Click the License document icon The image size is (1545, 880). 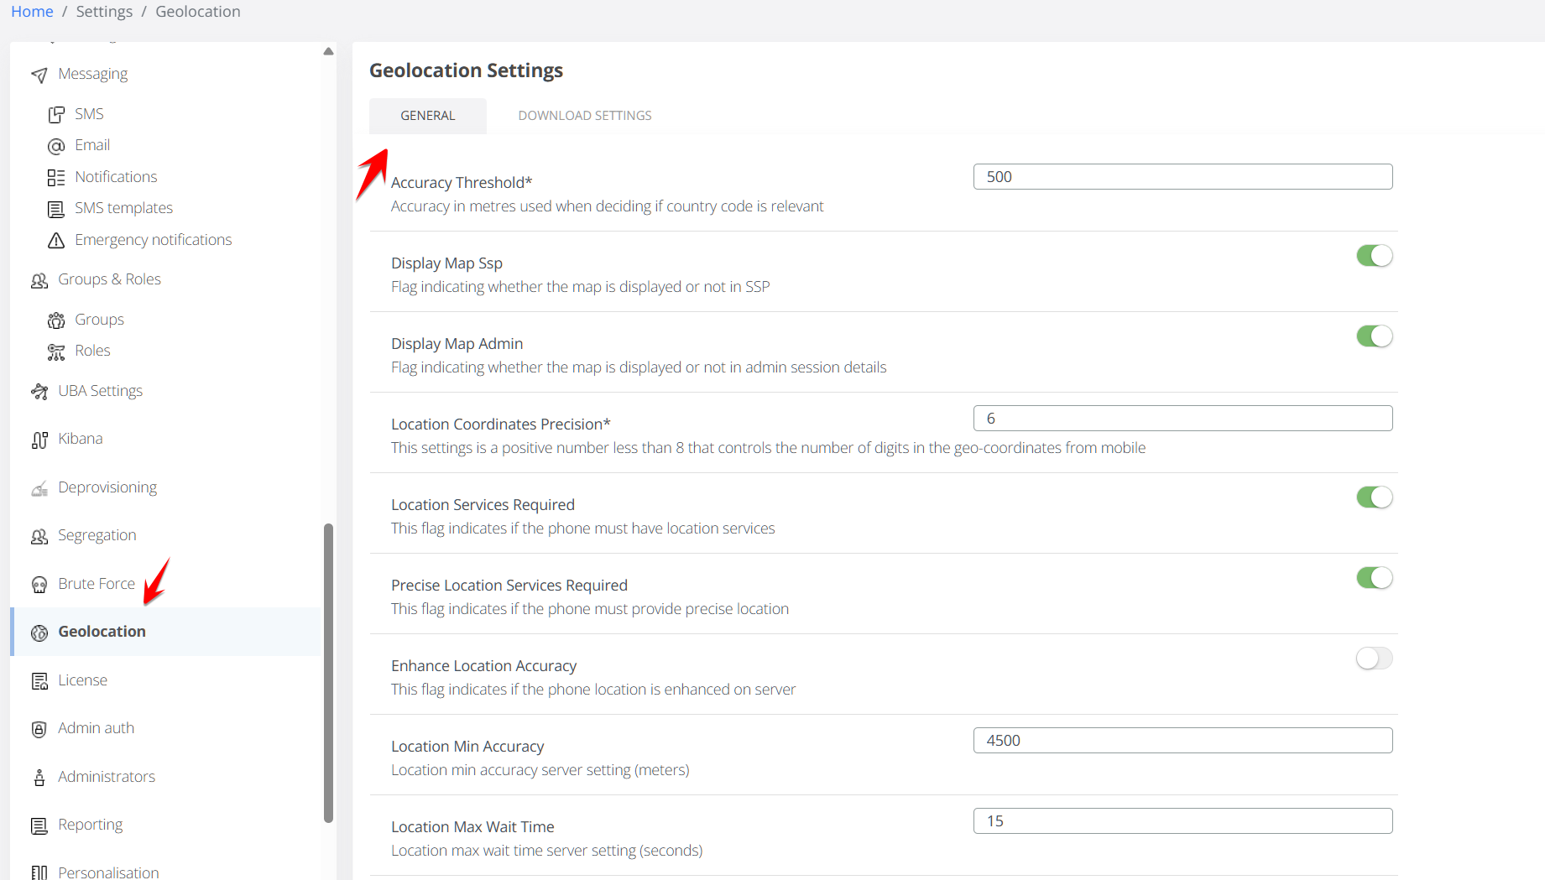pos(39,681)
